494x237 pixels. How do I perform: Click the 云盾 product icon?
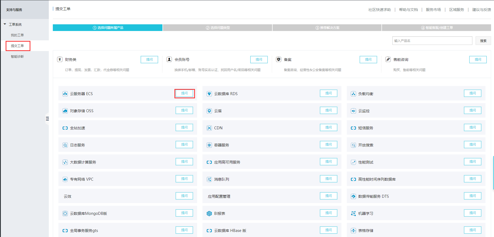pyautogui.click(x=209, y=111)
